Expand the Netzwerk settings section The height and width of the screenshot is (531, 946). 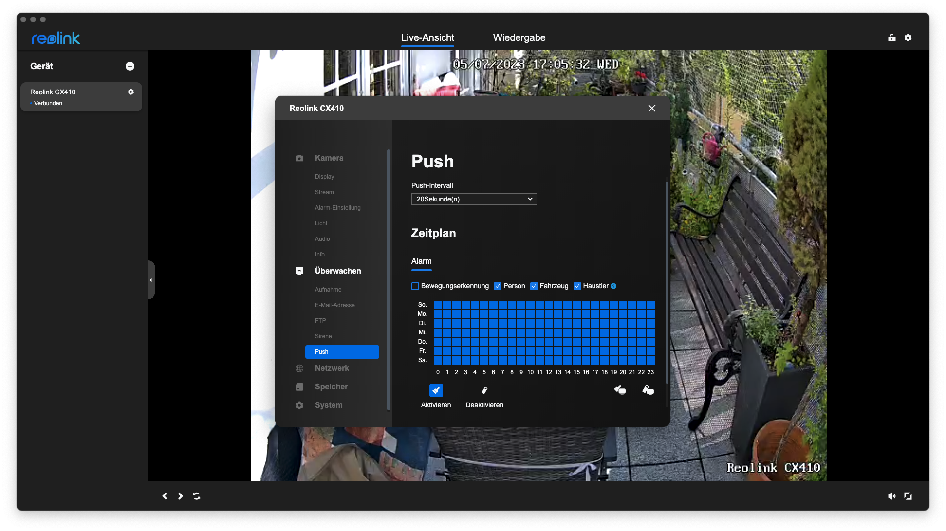[x=332, y=368]
